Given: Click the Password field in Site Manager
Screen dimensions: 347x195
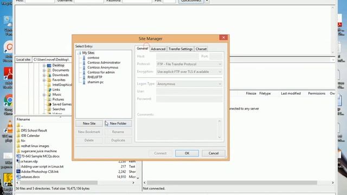Looking at the screenshot, I should [189, 99].
